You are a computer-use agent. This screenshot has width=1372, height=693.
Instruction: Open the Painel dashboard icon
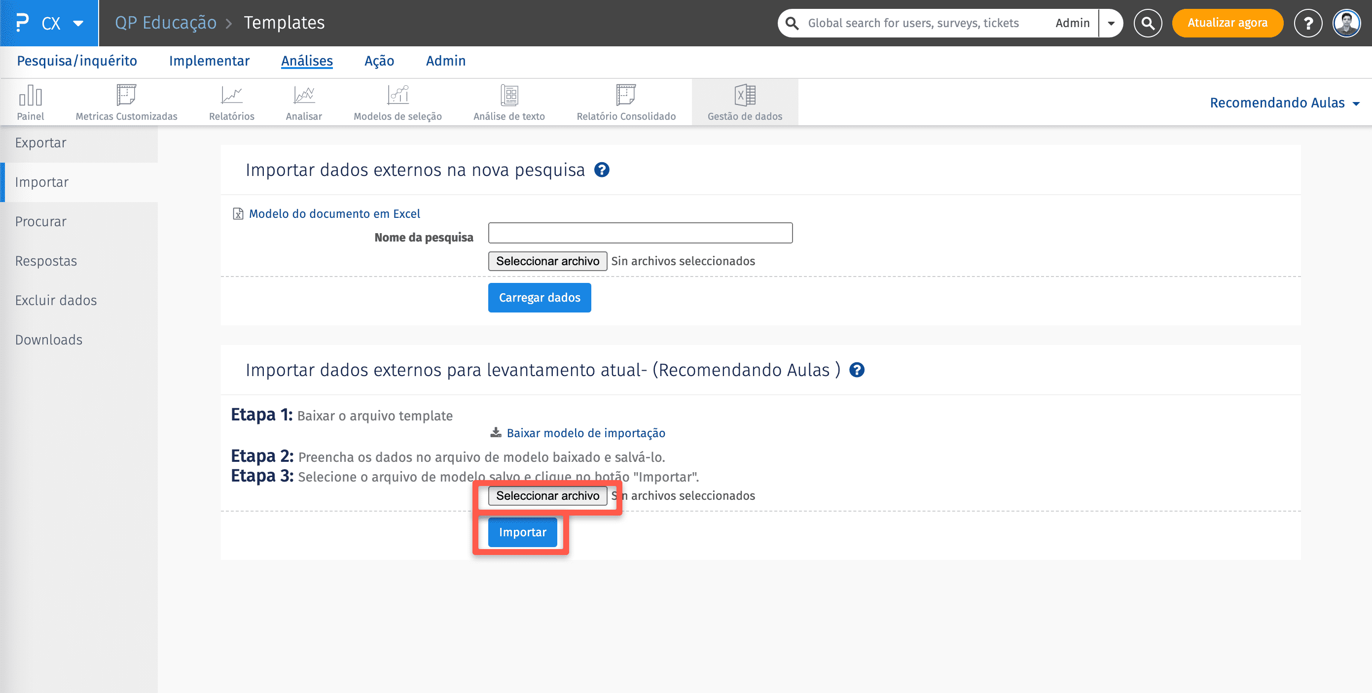coord(31,96)
